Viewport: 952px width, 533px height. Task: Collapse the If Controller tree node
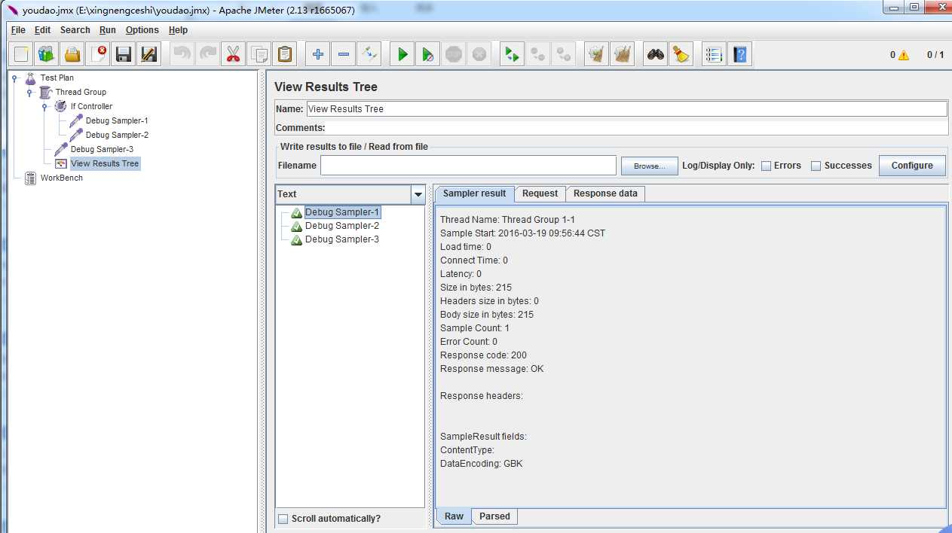[x=44, y=106]
